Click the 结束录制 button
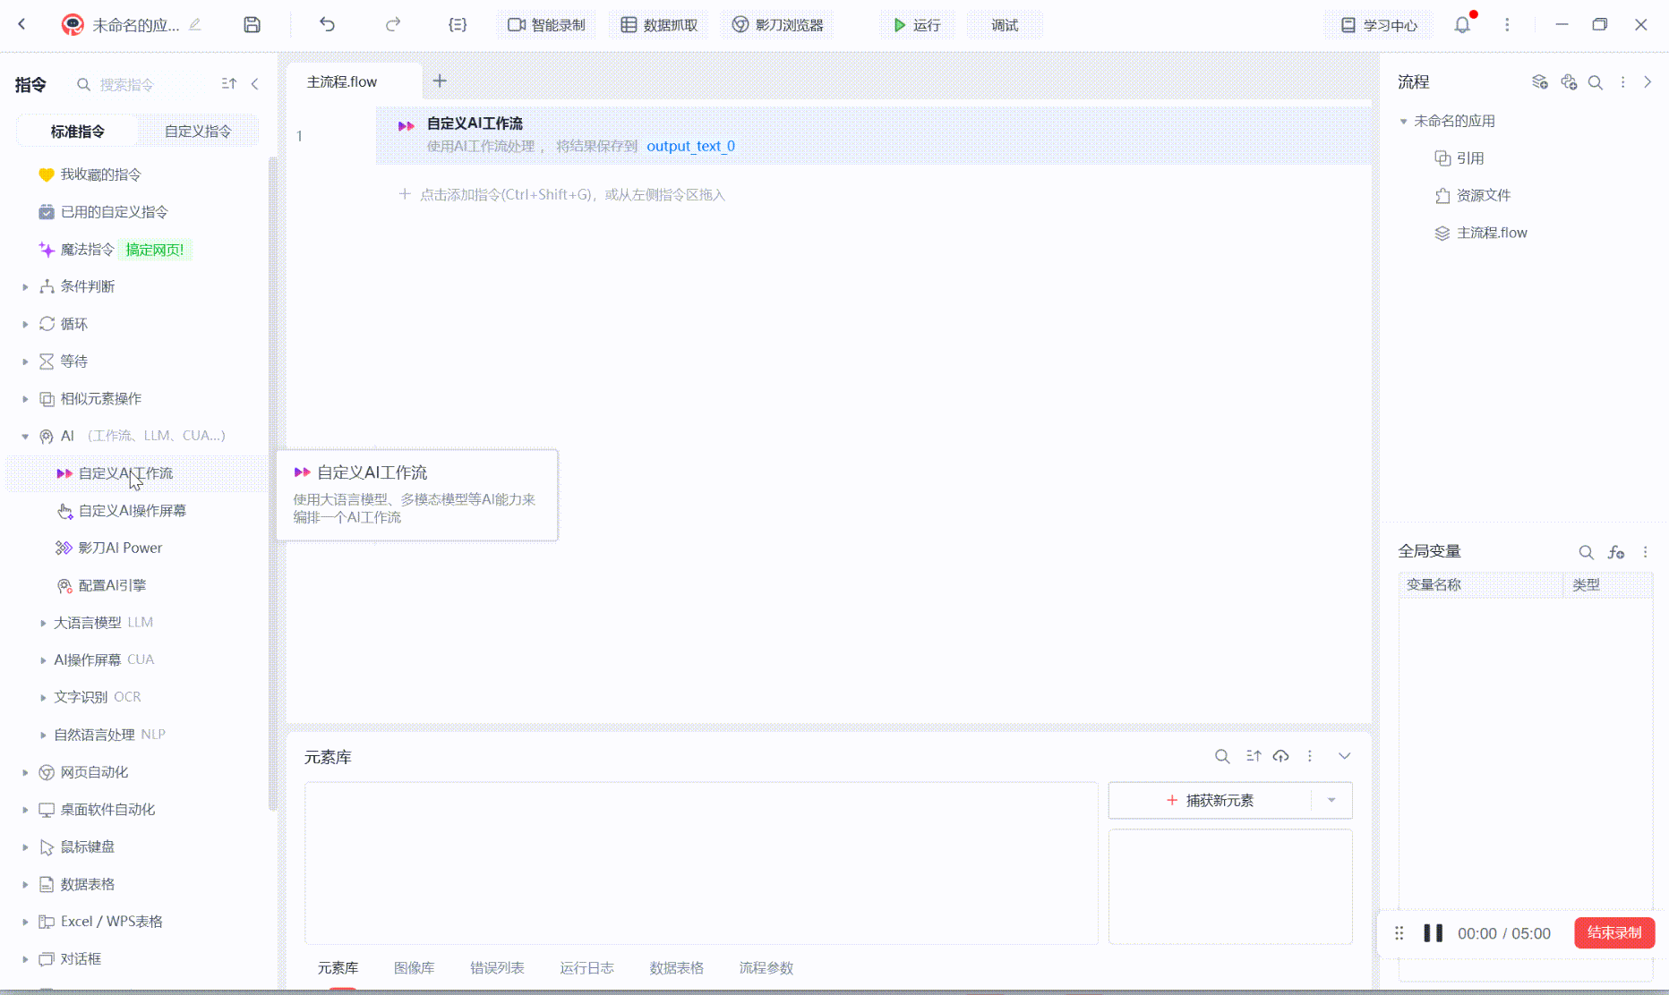The image size is (1669, 995). tap(1613, 932)
